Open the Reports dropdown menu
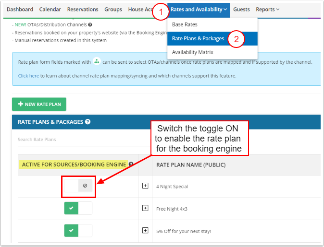 [x=267, y=10]
